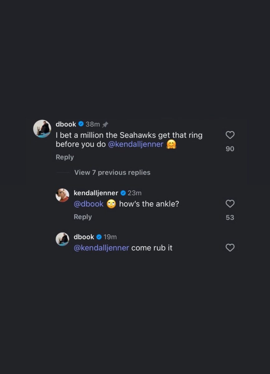Like dbook's pinned comment

230,135
